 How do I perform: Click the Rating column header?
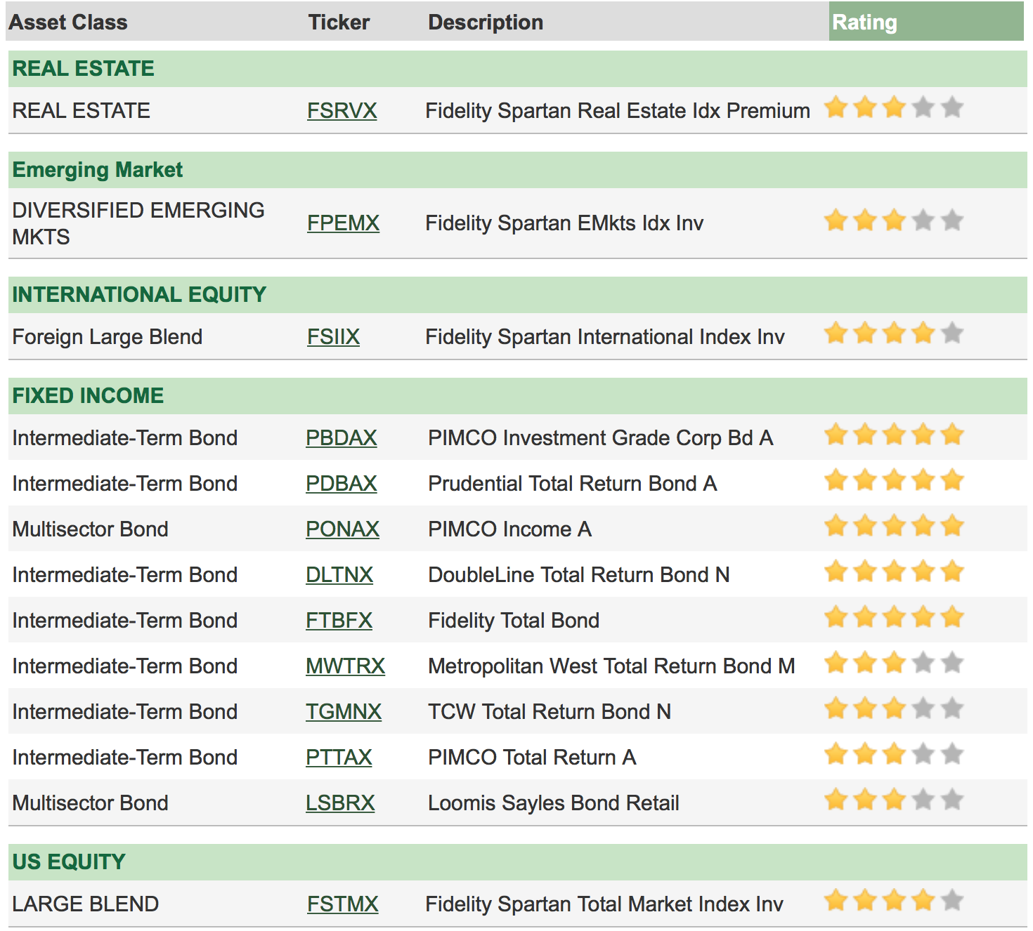(x=926, y=22)
